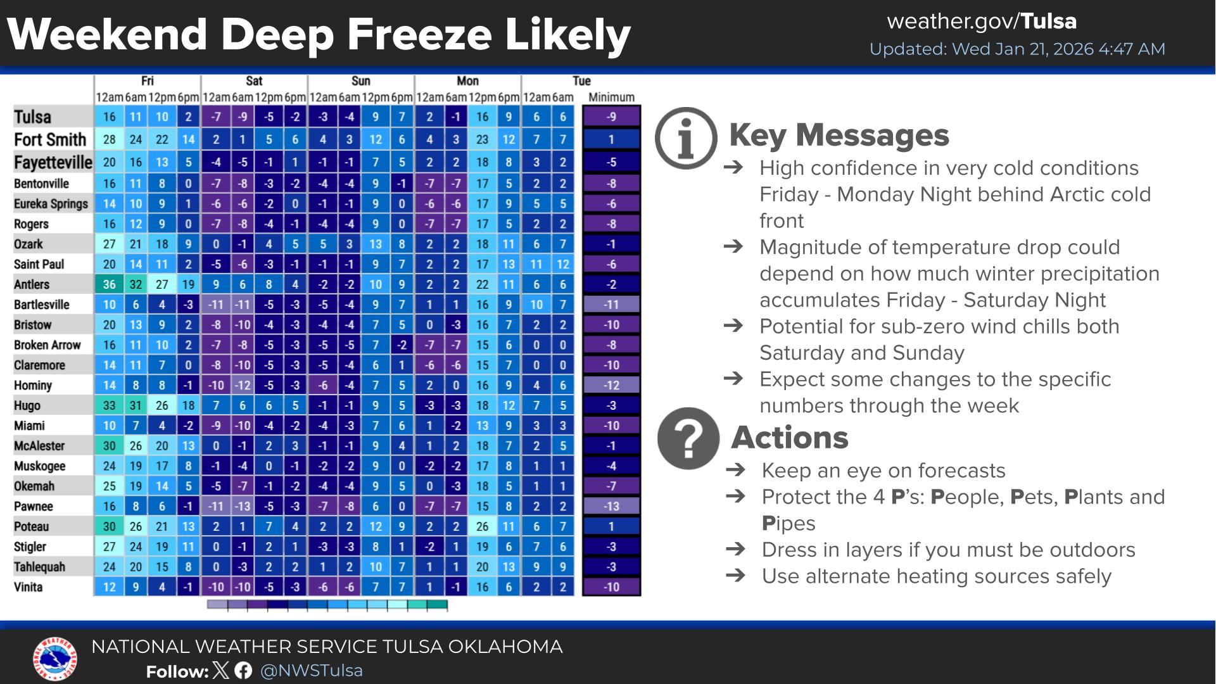
Task: Open the X social media icon
Action: point(221,670)
